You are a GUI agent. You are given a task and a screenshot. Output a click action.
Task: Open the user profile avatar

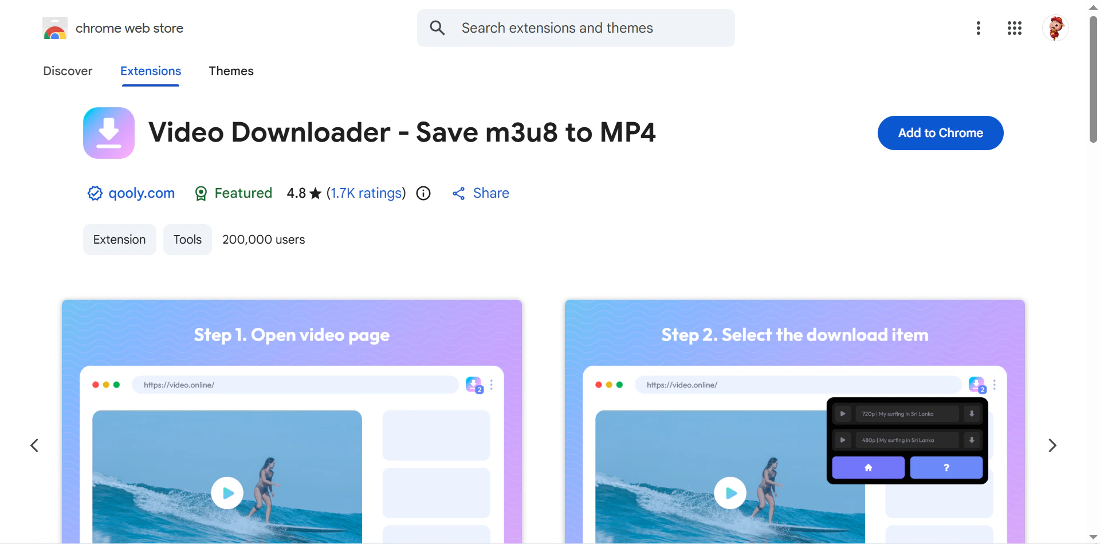click(1055, 28)
